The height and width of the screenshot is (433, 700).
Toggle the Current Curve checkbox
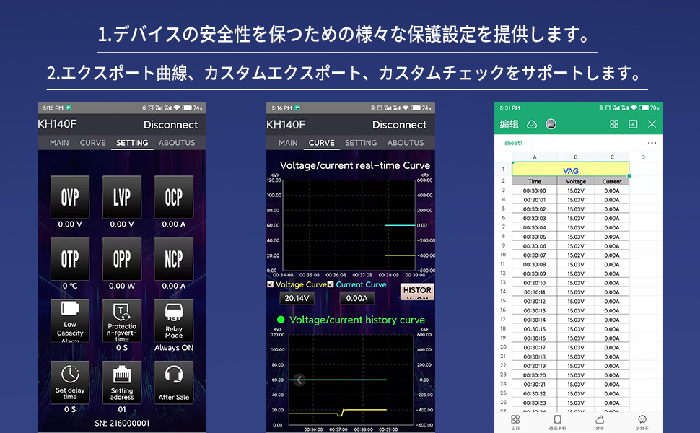(331, 284)
